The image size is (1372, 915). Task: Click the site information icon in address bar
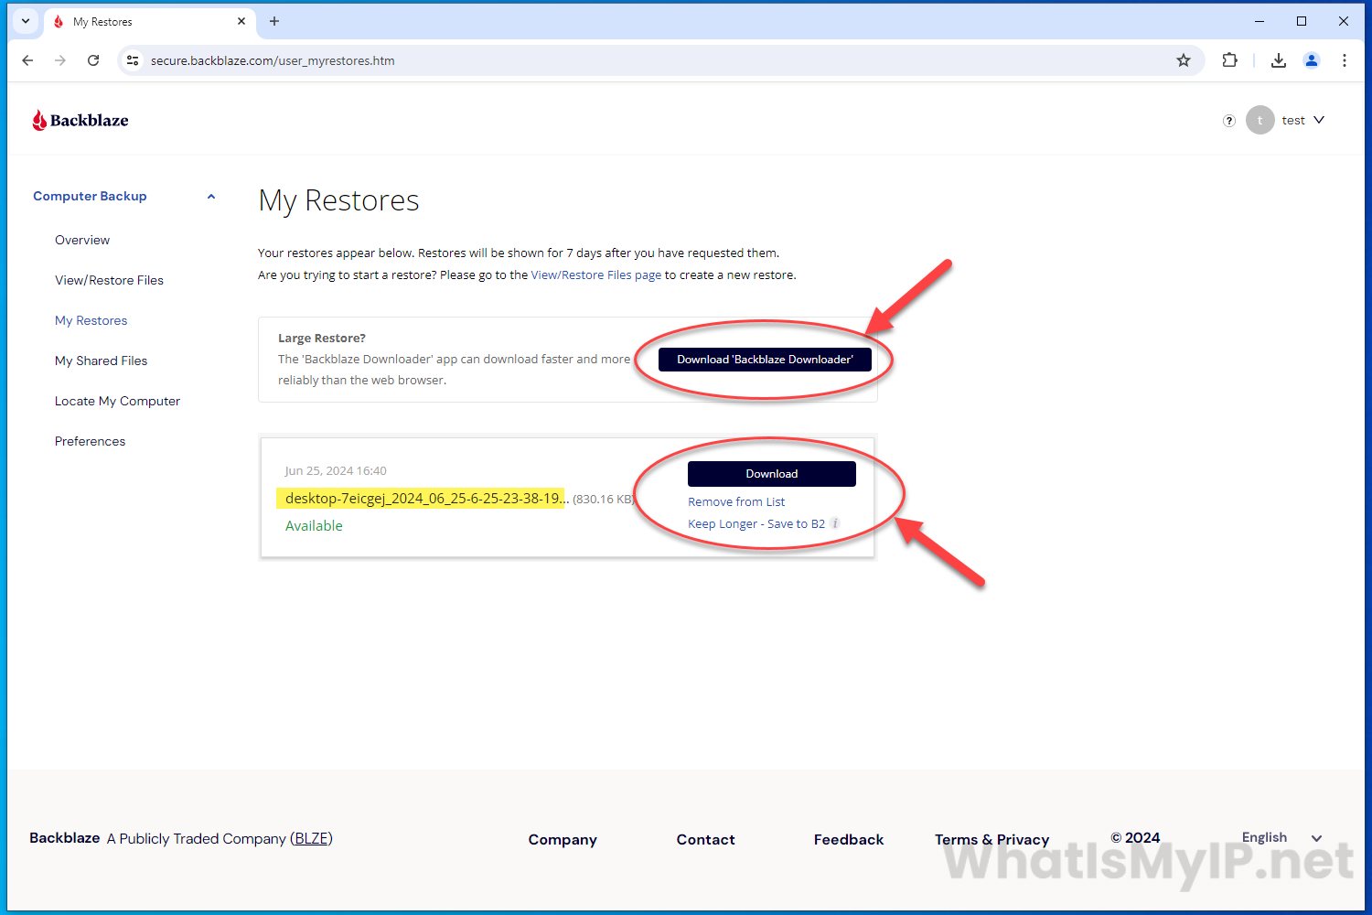coord(133,60)
